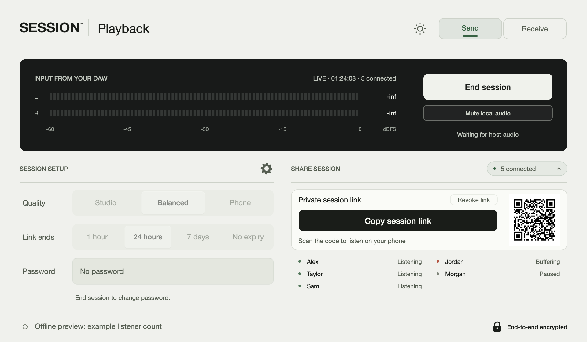Click Alex's Listening status
587x342 pixels.
[410, 262]
